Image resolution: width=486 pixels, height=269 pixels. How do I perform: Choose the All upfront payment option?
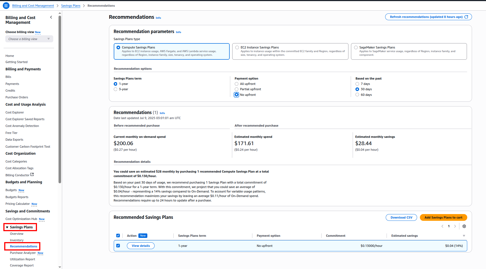click(236, 84)
